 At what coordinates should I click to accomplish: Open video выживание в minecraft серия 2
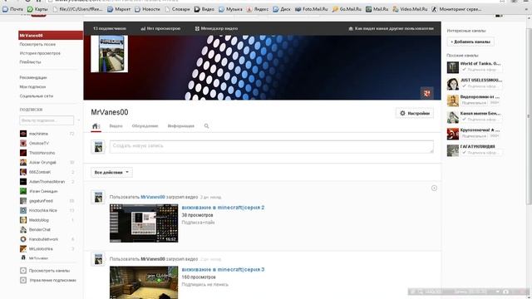[x=223, y=207]
